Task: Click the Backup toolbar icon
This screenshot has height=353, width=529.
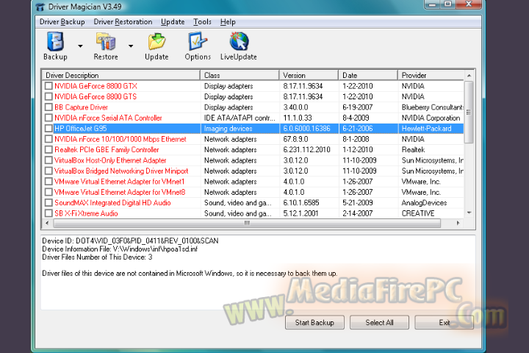Action: click(x=55, y=41)
